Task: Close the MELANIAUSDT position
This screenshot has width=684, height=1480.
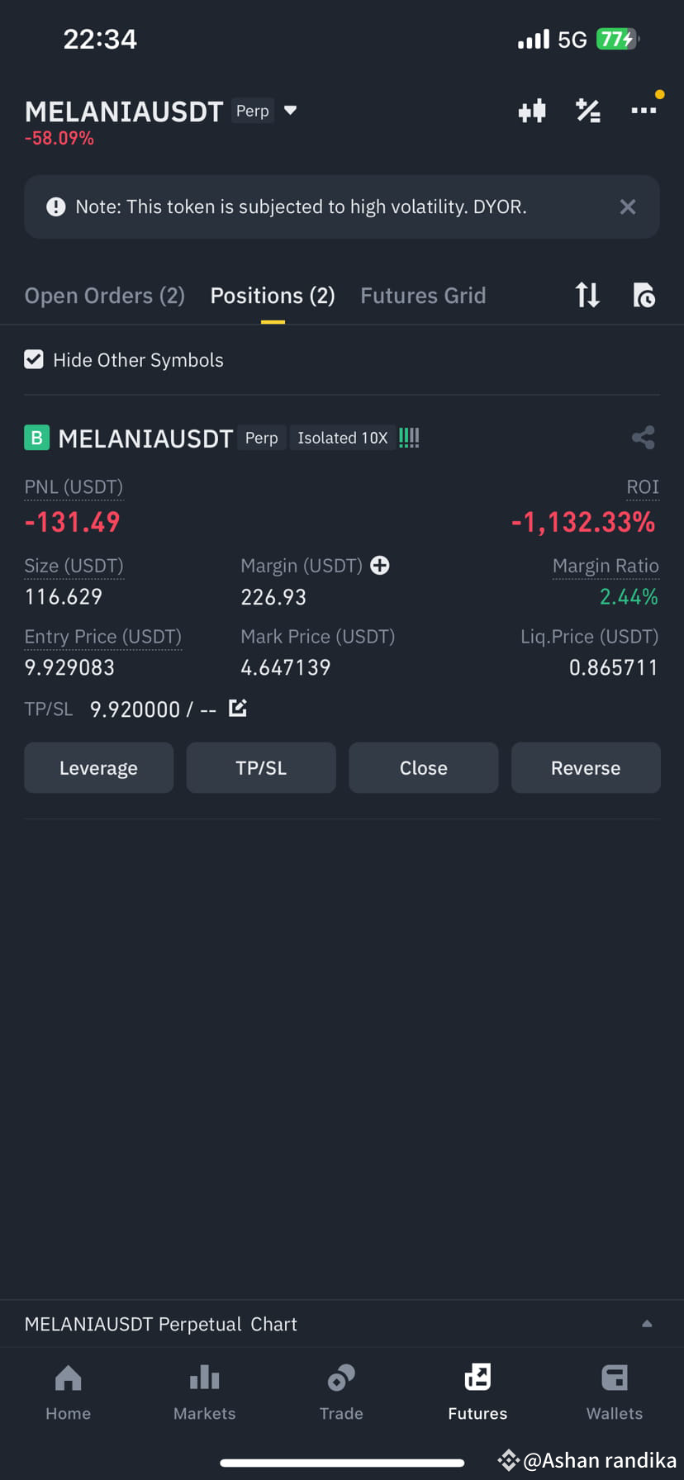Action: coord(423,767)
